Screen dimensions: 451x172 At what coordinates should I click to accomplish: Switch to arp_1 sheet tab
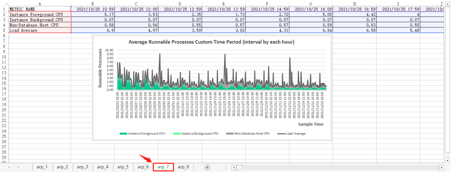[42, 167]
